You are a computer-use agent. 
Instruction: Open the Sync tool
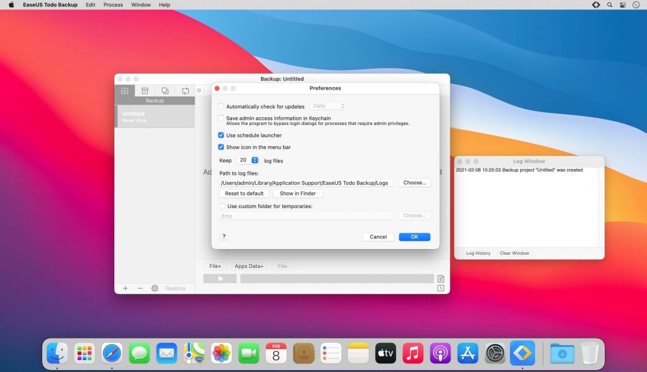pos(185,90)
